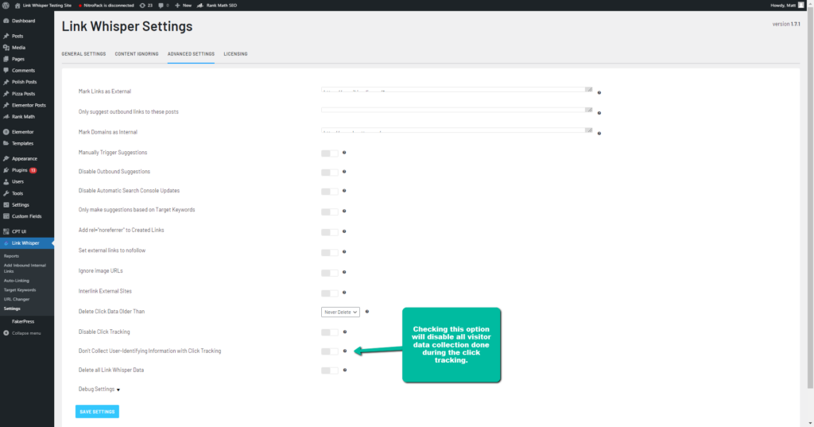Click Only suggest outbound links field
The width and height of the screenshot is (814, 427).
(457, 110)
